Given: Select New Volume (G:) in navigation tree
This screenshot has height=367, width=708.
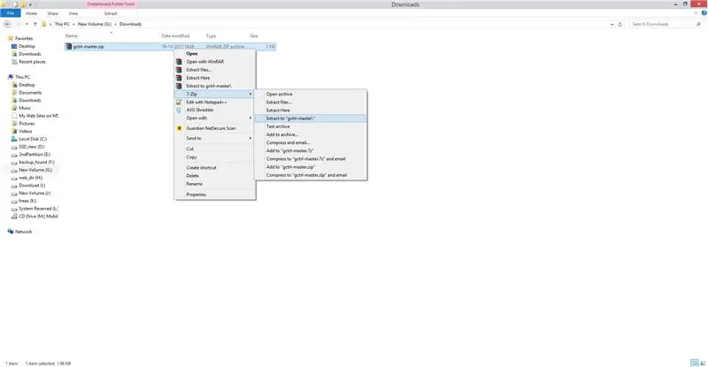Looking at the screenshot, I should click(x=35, y=170).
